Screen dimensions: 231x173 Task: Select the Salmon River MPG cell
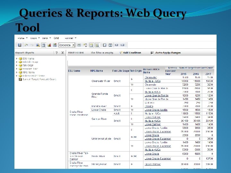pyautogui.click(x=99, y=119)
